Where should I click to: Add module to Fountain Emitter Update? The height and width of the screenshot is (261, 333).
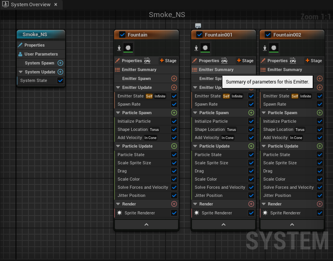(x=174, y=87)
